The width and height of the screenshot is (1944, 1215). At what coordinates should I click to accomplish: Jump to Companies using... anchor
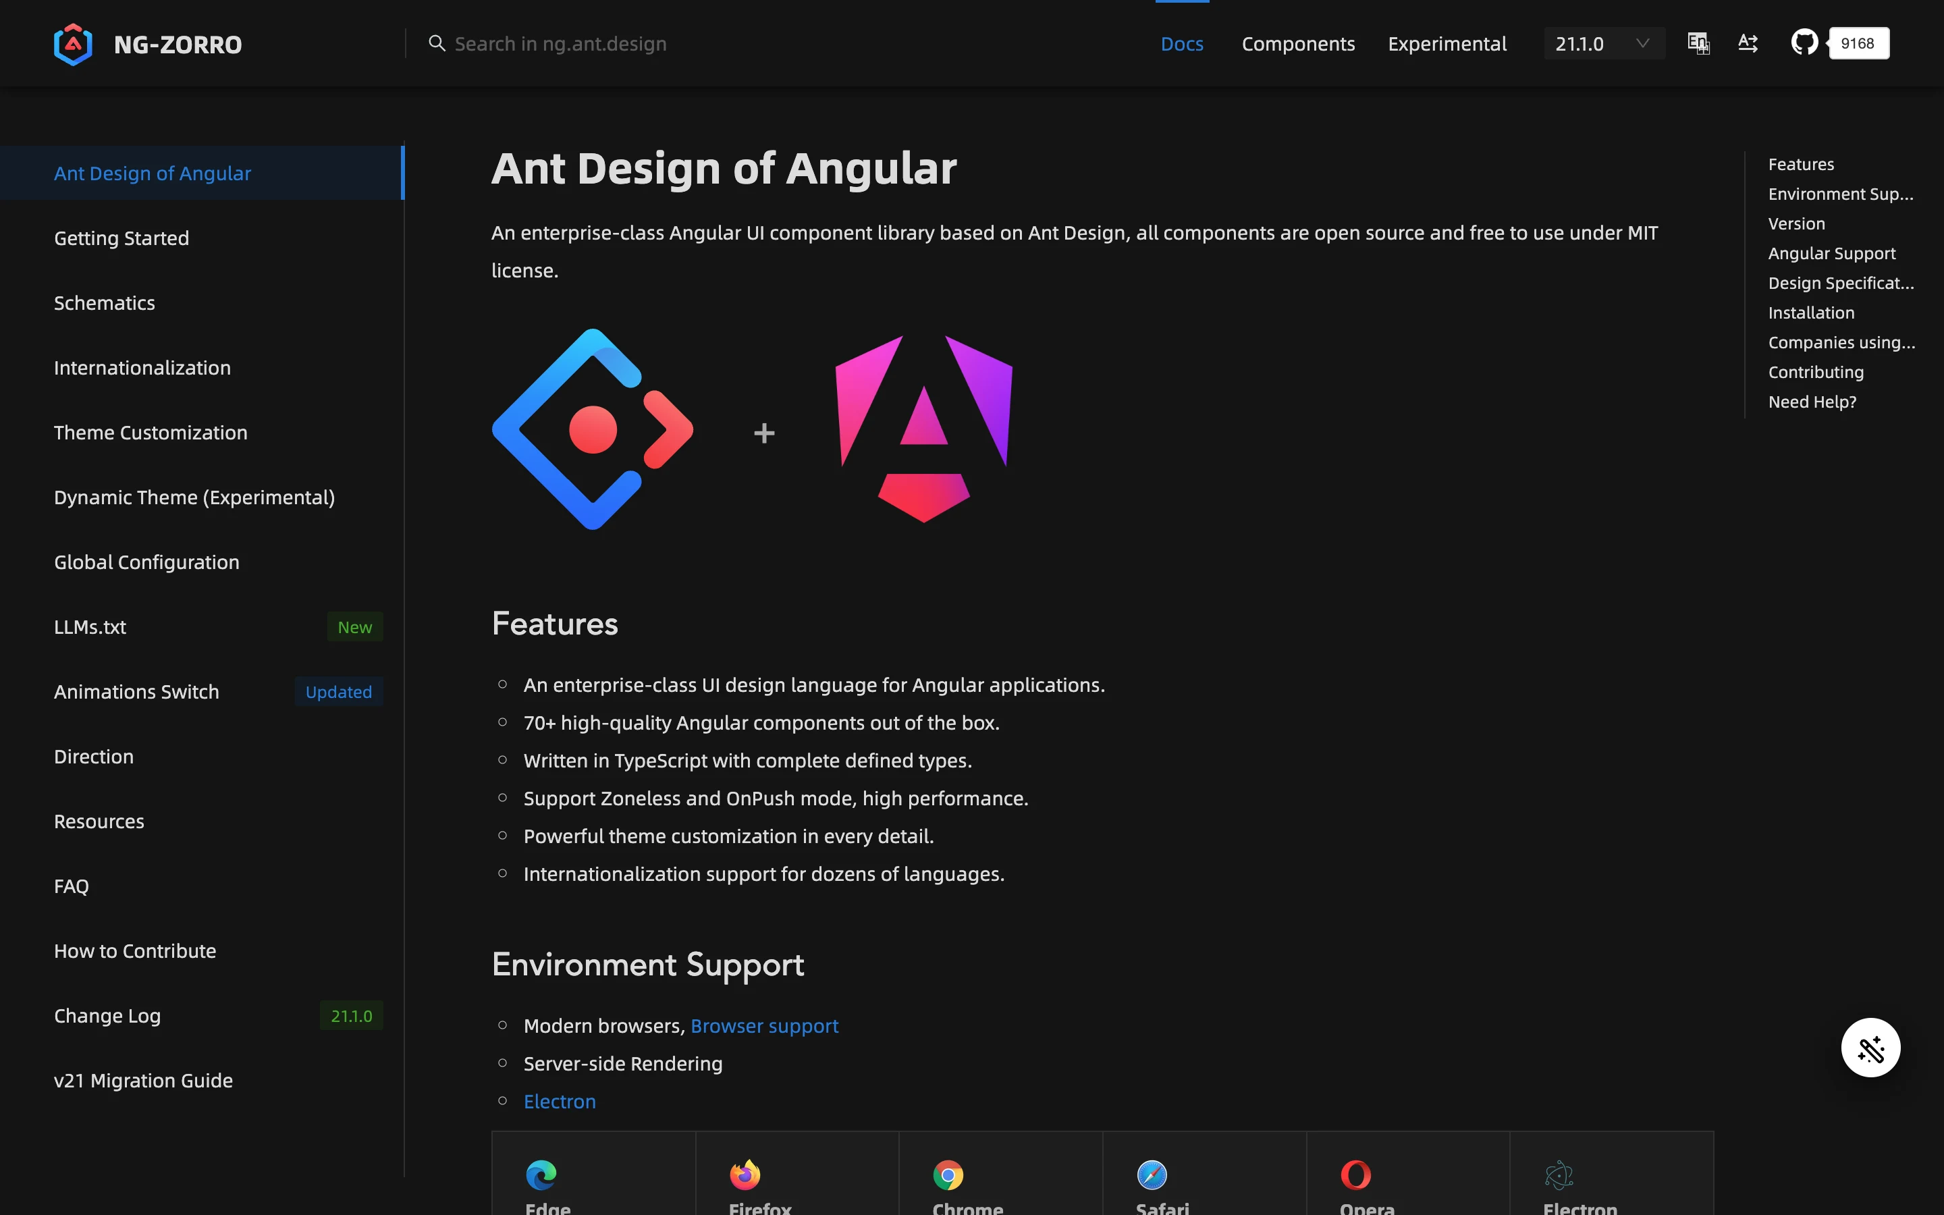coord(1841,342)
